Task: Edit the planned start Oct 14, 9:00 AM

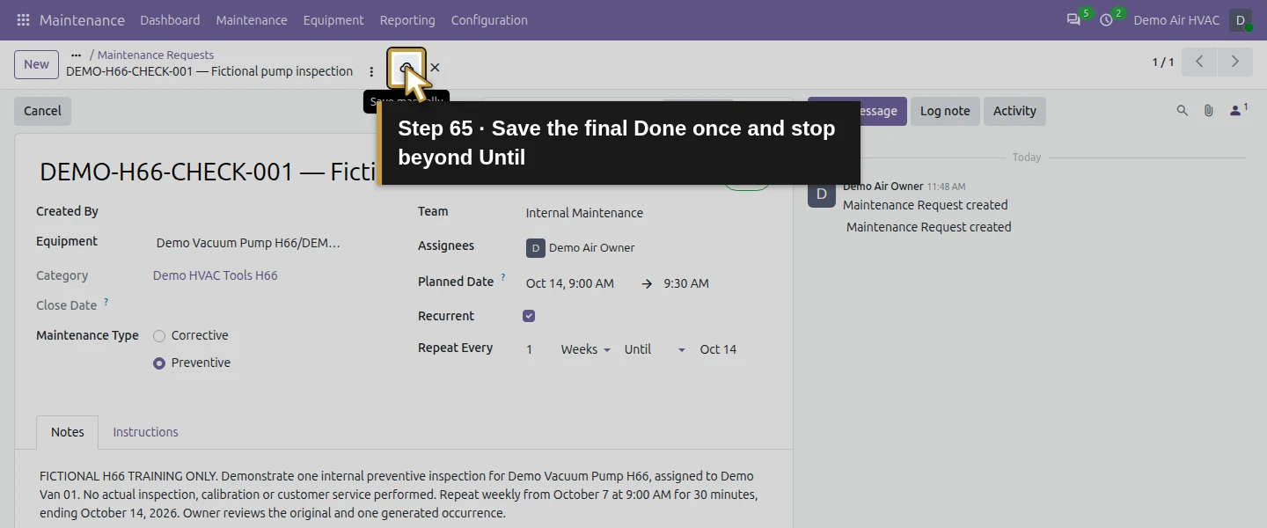Action: 570,283
